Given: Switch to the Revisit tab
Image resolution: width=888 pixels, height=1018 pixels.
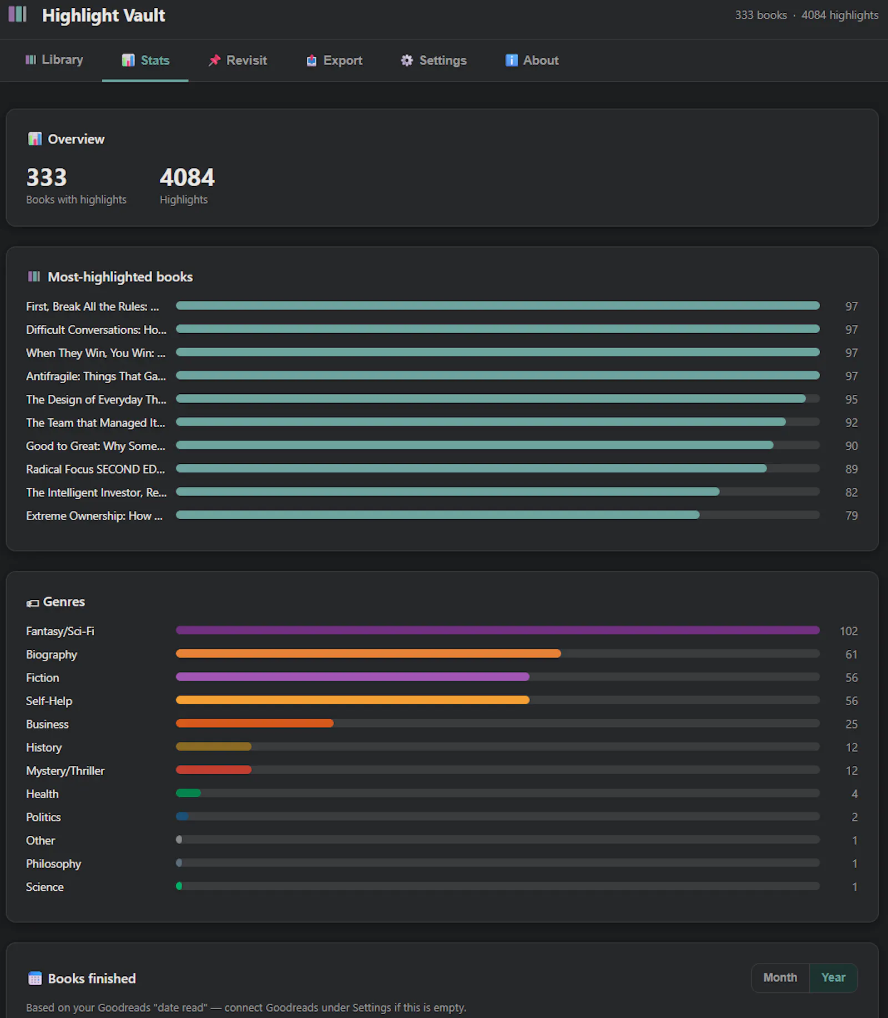Looking at the screenshot, I should pyautogui.click(x=238, y=60).
